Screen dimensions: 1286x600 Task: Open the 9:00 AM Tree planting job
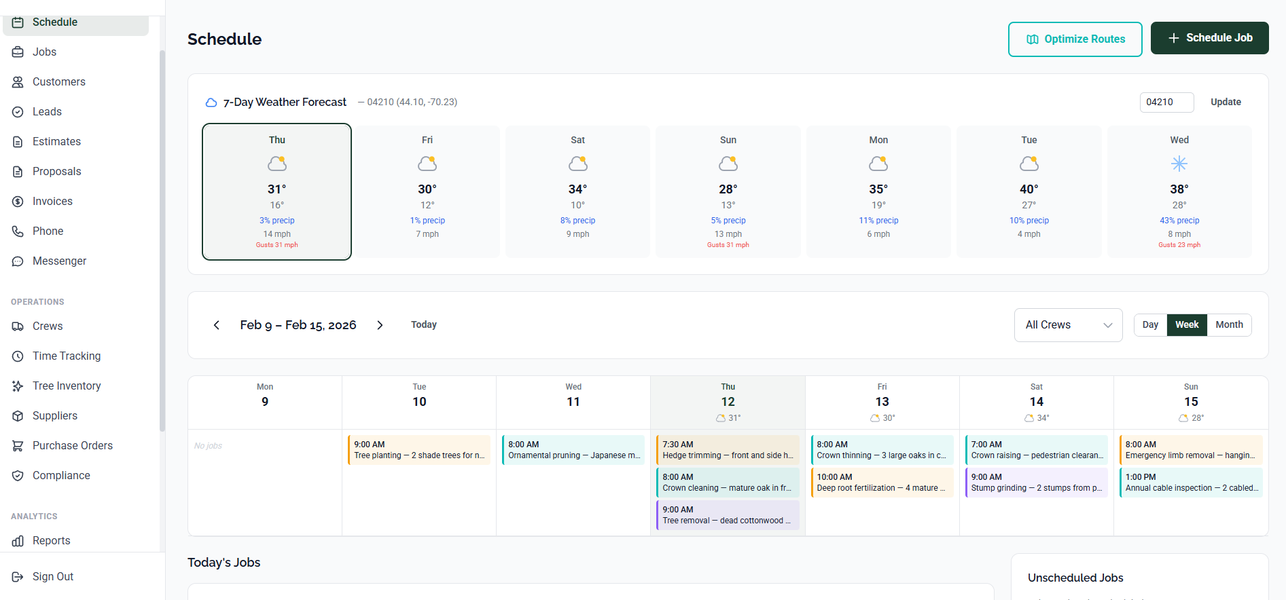[419, 450]
